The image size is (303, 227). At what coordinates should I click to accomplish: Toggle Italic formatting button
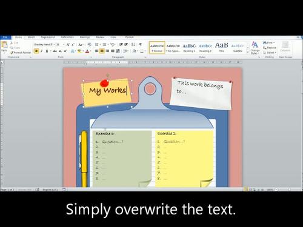(42, 51)
